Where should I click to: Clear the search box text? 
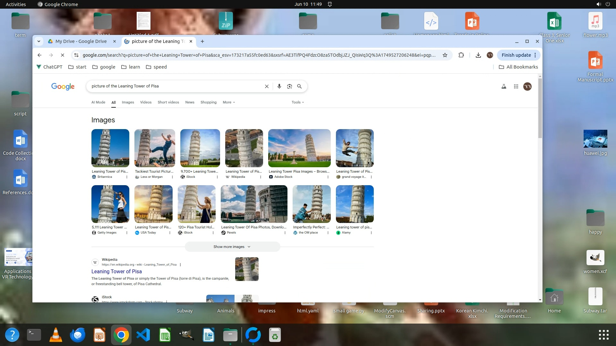click(267, 86)
